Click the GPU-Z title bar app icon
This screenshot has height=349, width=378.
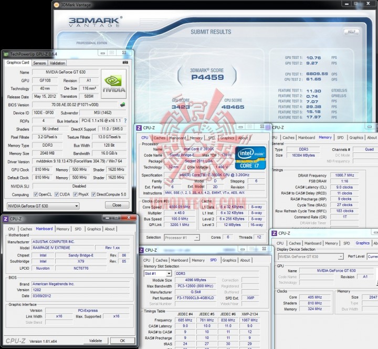coord(6,54)
